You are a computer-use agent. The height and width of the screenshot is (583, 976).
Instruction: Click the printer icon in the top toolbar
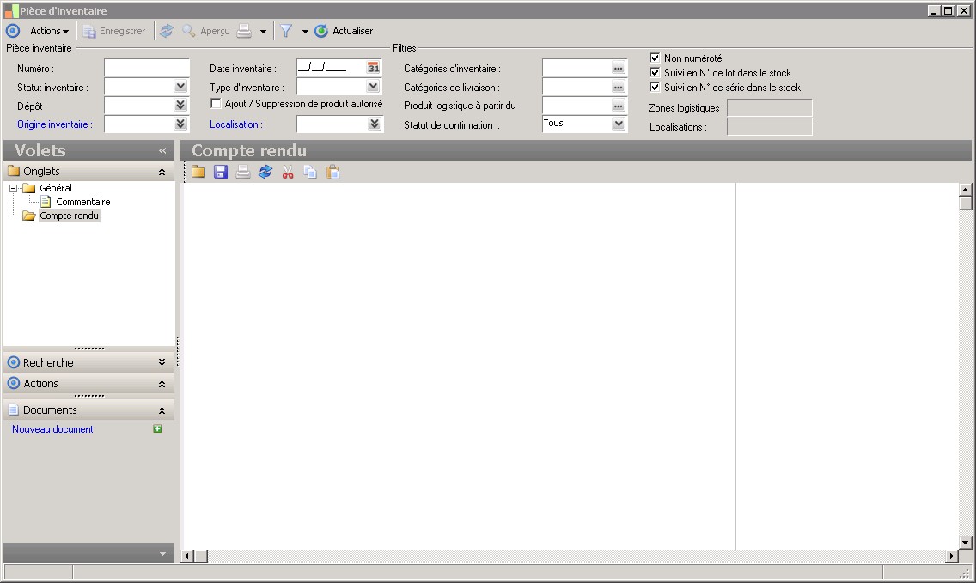pos(245,31)
